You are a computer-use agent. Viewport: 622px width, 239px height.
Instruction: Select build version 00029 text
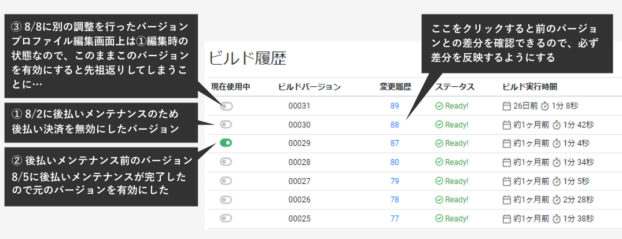tap(299, 144)
